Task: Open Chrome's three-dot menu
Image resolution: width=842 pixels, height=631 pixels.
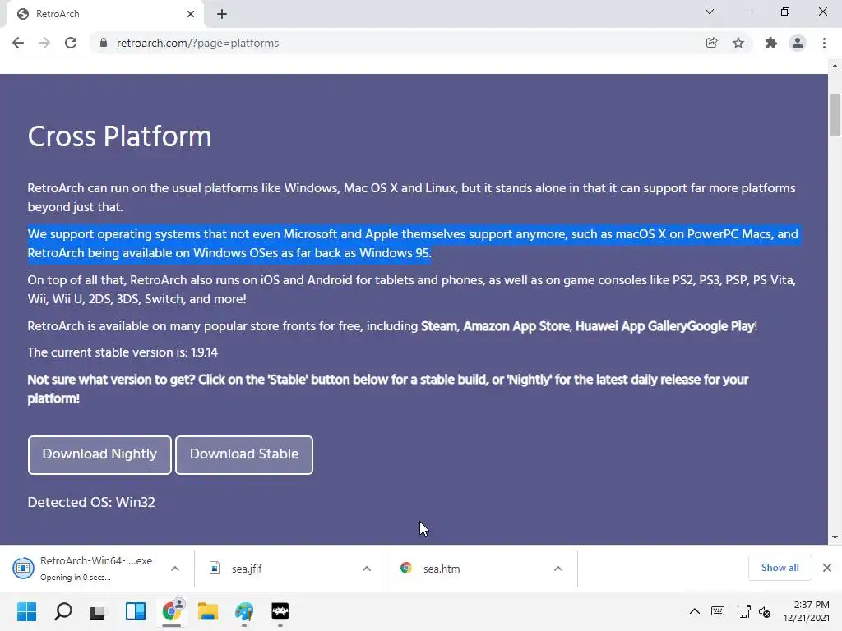Action: [824, 43]
